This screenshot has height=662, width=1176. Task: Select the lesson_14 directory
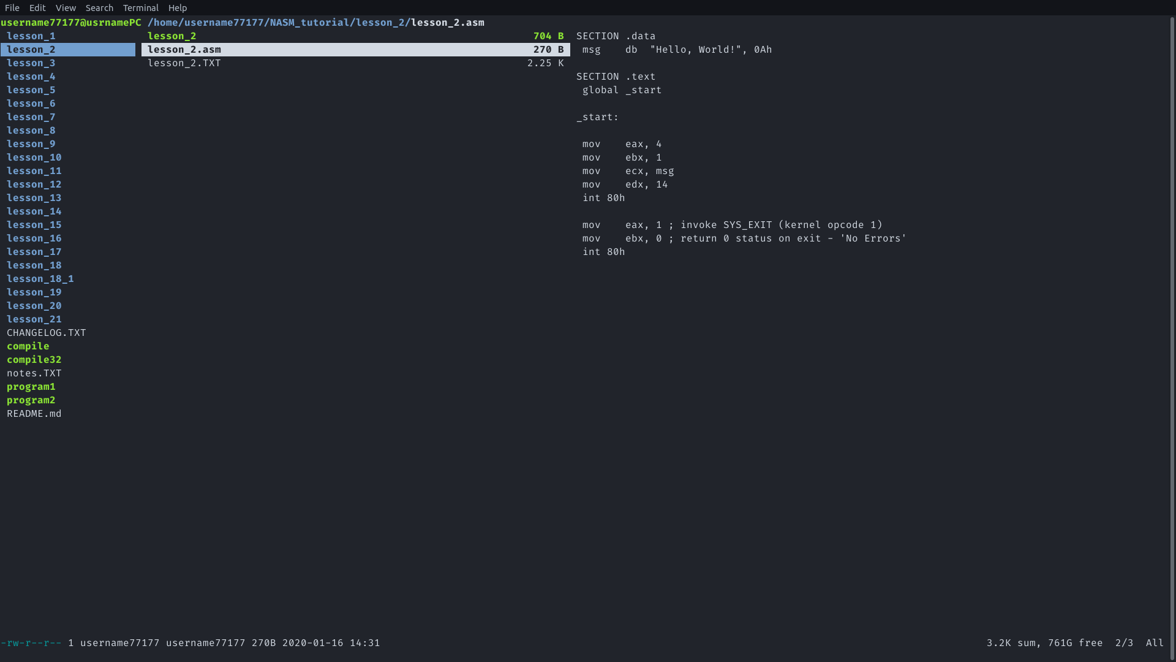click(34, 211)
